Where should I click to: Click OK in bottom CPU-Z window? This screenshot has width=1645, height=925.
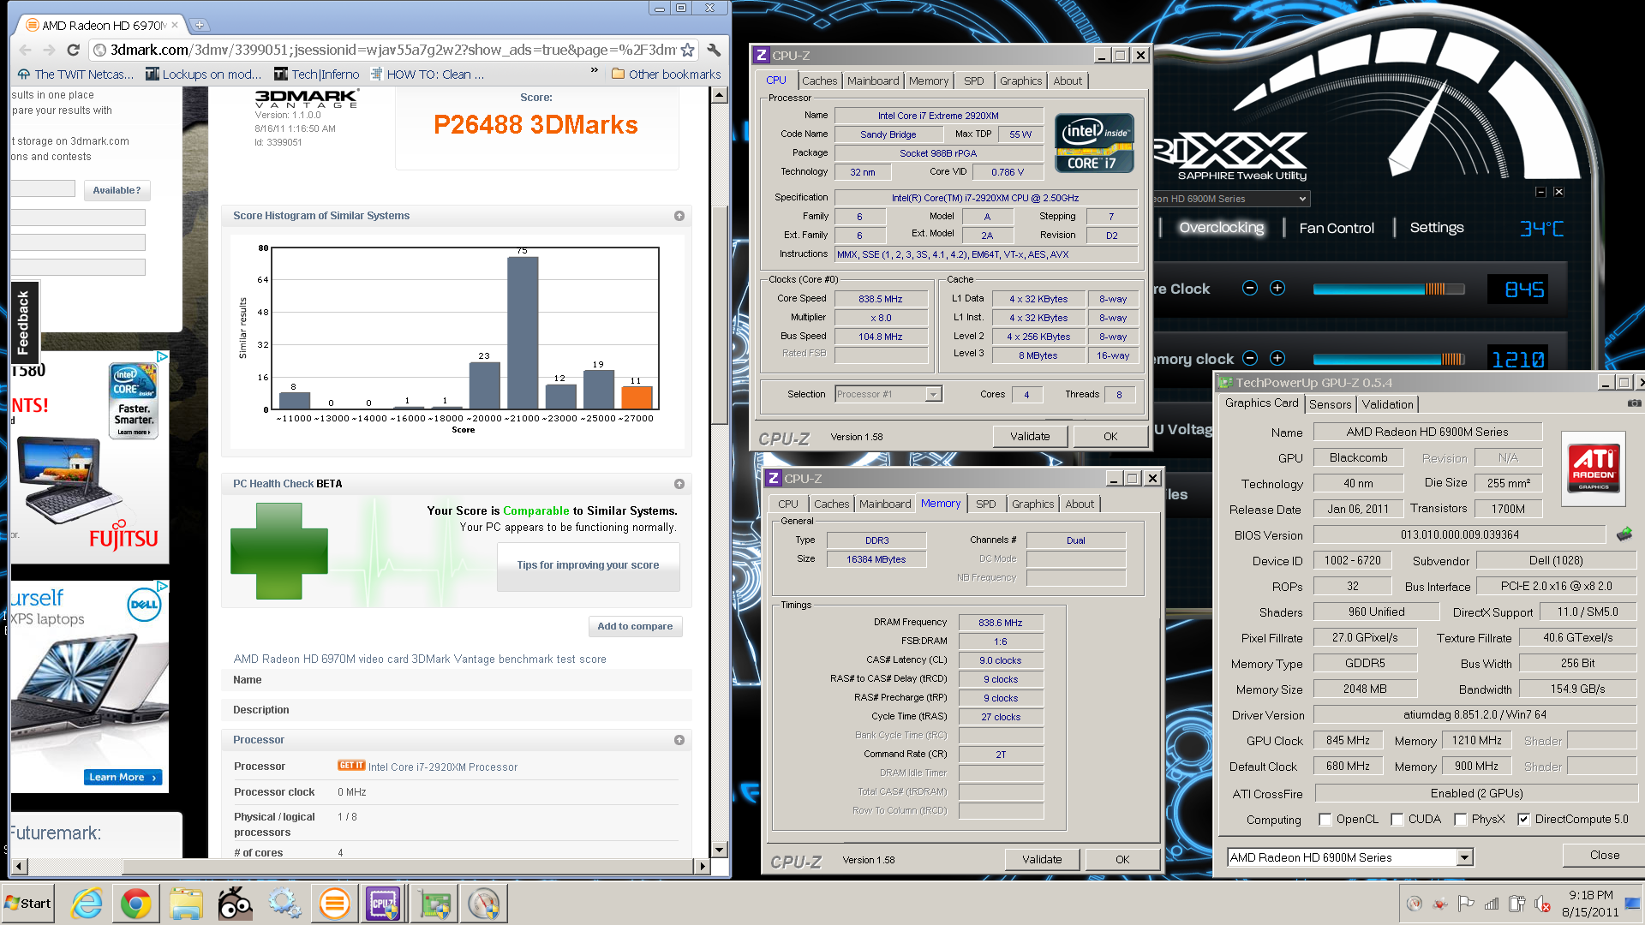coord(1122,859)
